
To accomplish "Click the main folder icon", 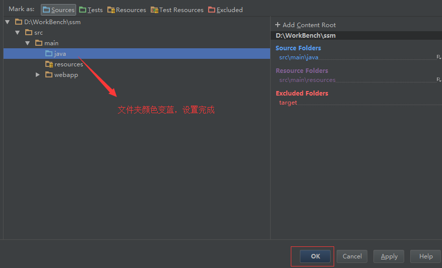I will (39, 43).
